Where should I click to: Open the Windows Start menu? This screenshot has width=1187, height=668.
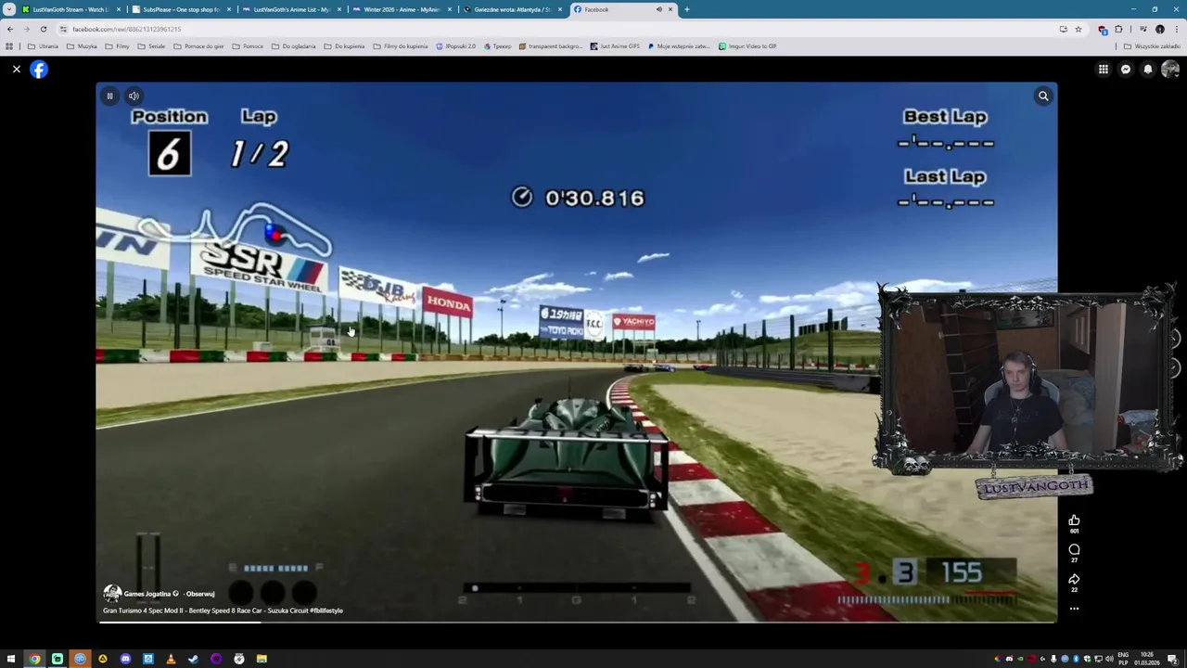(11, 659)
